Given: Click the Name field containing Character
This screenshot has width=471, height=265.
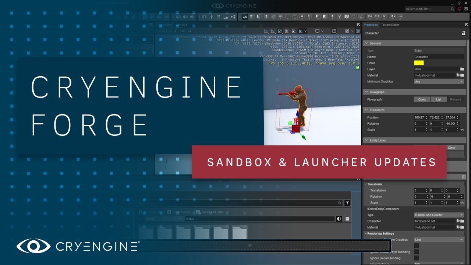Looking at the screenshot, I should click(439, 57).
